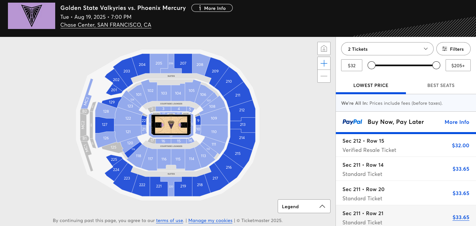The width and height of the screenshot is (476, 226).
Task: Open the More Info event details
Action: point(212,8)
